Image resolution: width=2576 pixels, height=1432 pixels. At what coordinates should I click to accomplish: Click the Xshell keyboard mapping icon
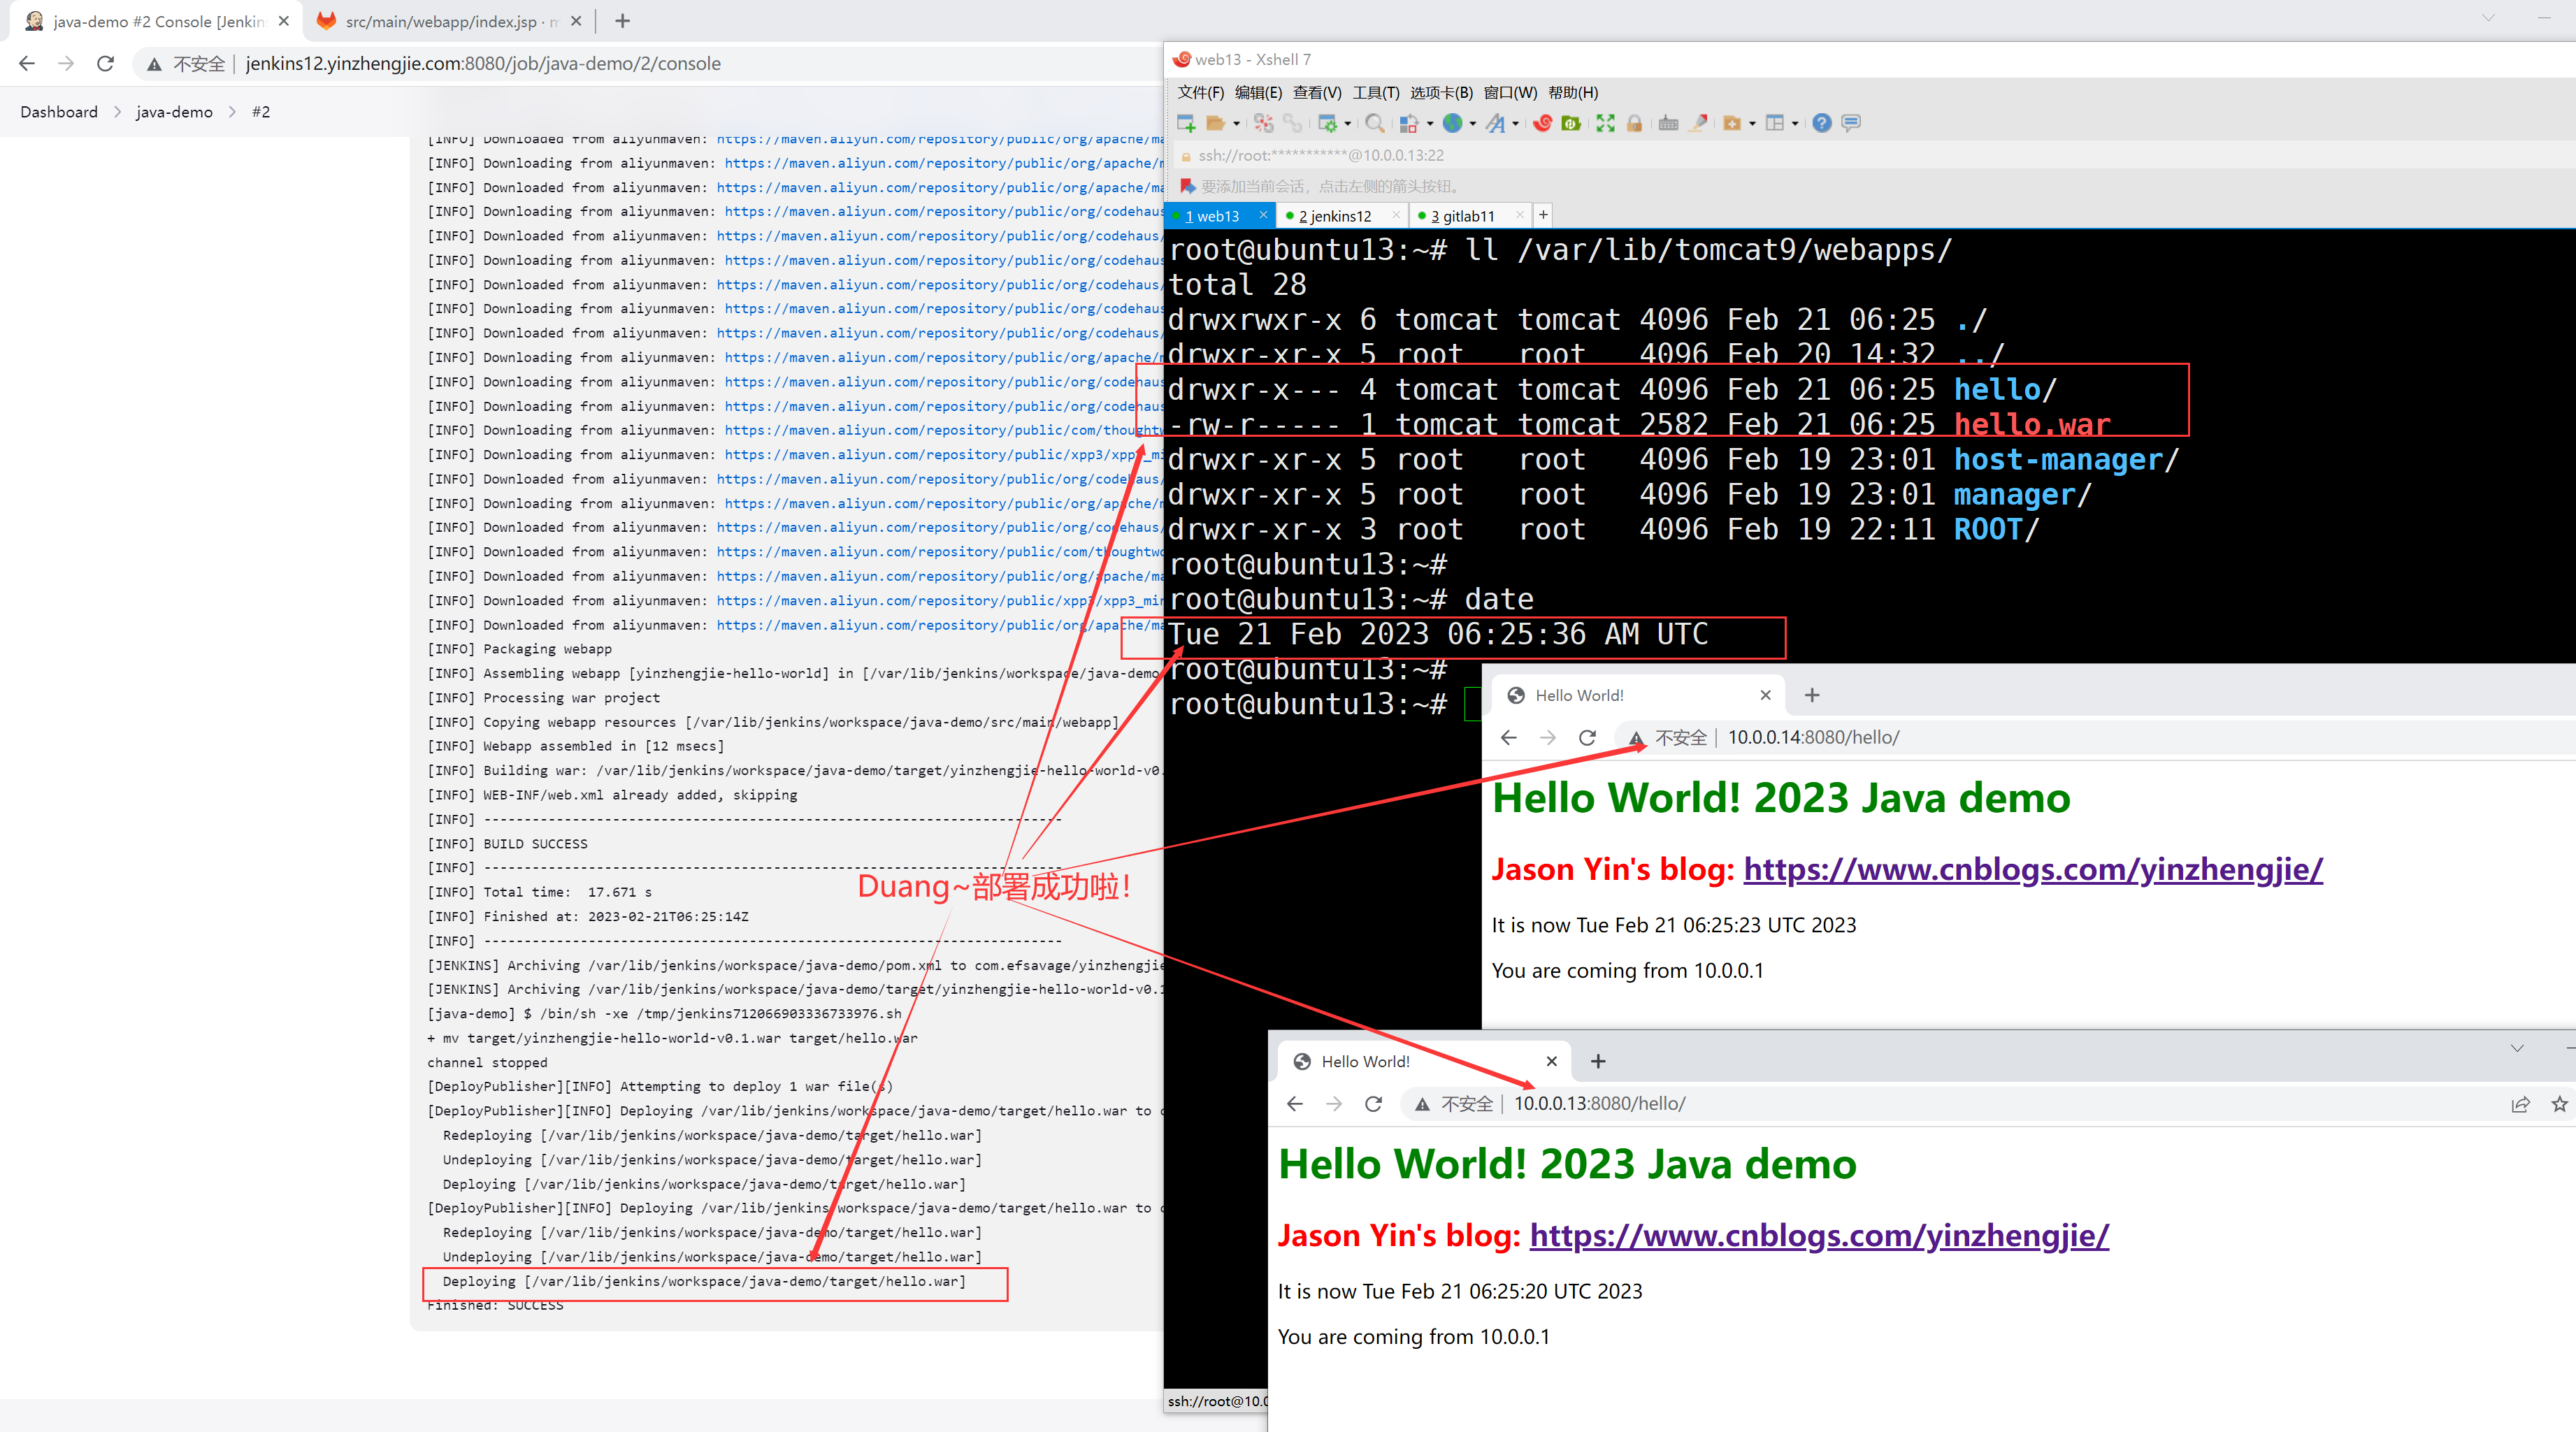coord(1668,123)
